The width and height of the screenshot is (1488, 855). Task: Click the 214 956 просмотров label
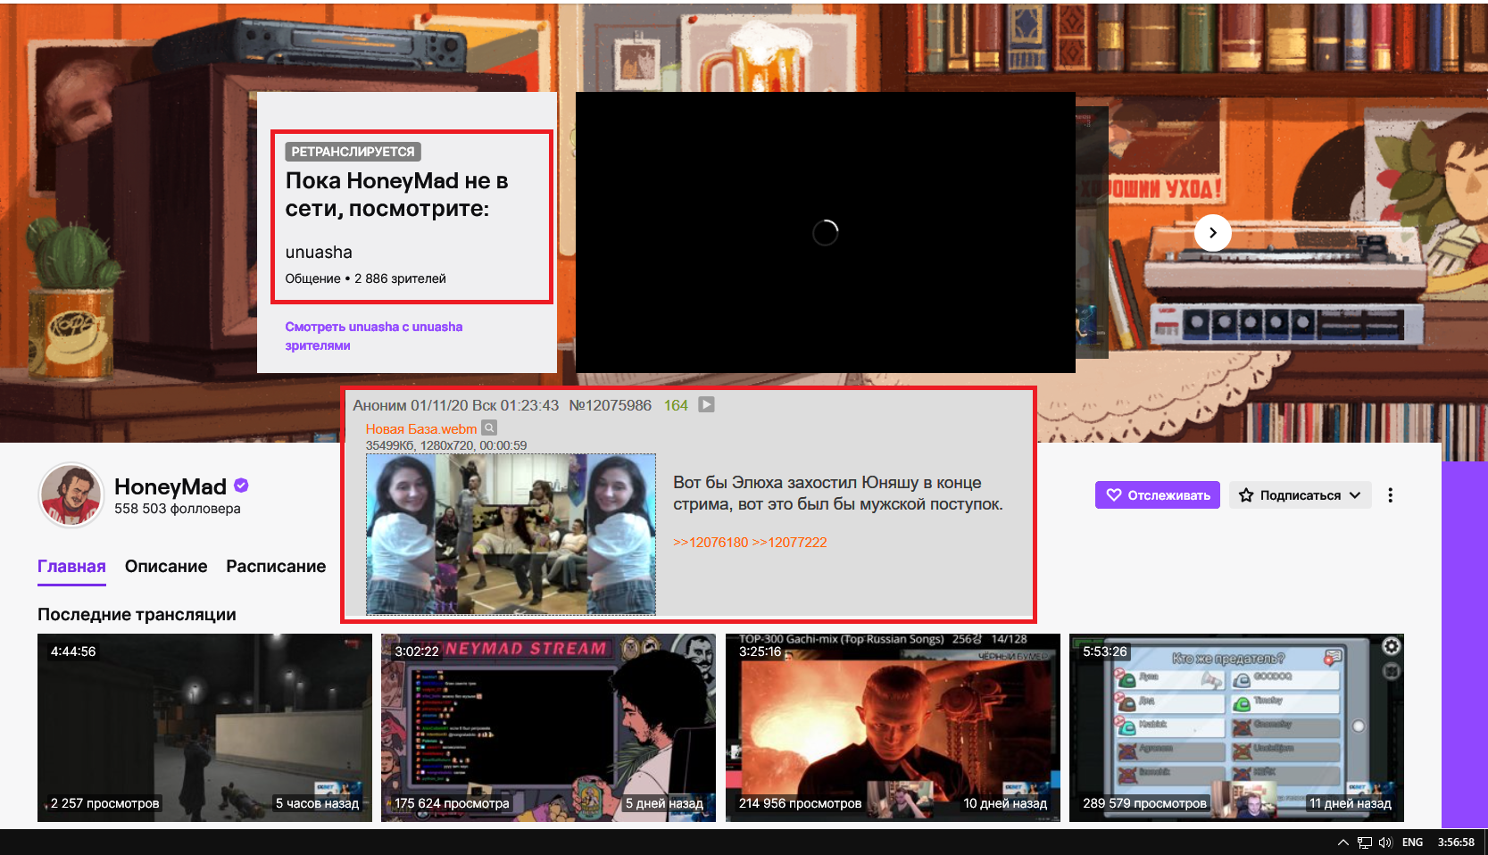click(800, 803)
